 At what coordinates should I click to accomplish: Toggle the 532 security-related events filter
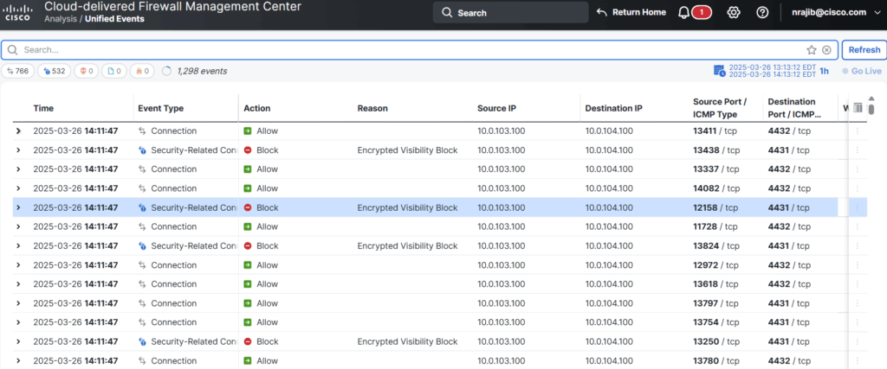[54, 71]
